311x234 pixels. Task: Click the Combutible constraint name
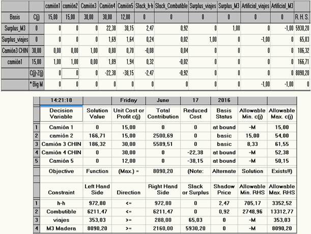(x=61, y=212)
